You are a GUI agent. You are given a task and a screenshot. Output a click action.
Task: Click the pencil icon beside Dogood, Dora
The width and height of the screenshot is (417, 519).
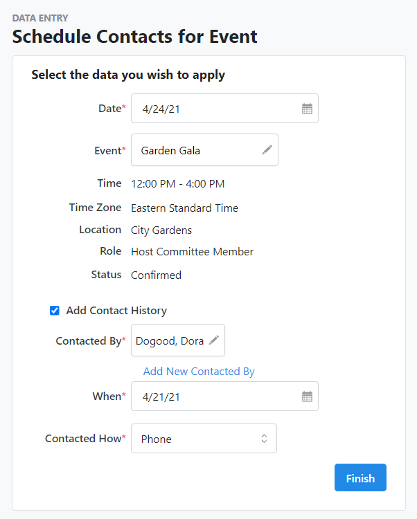point(214,340)
